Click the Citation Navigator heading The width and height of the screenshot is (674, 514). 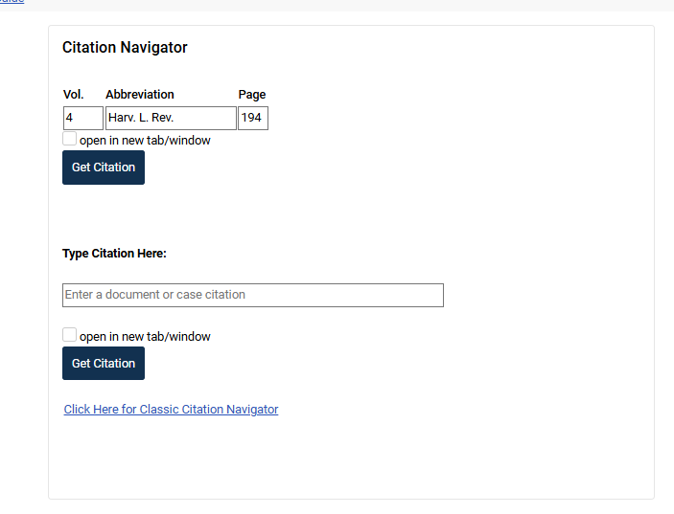point(125,48)
